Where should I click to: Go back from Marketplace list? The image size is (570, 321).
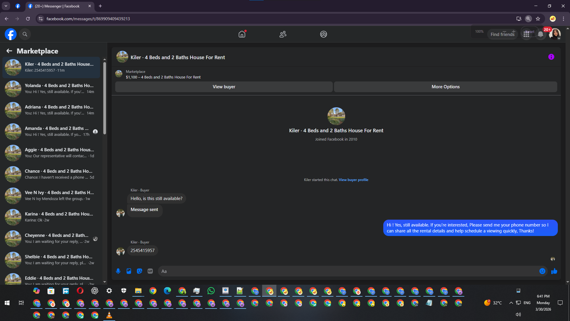click(9, 51)
